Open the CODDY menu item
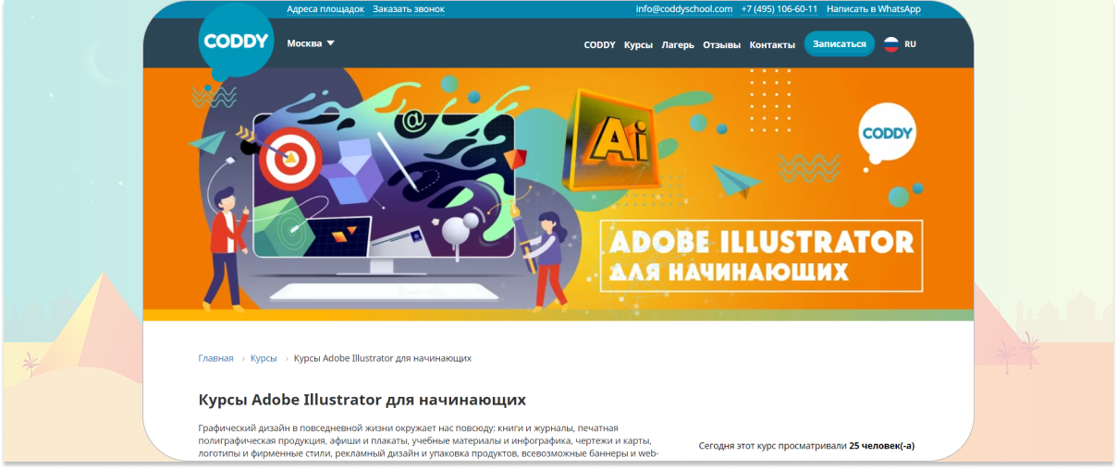The image size is (1117, 469). [x=599, y=44]
